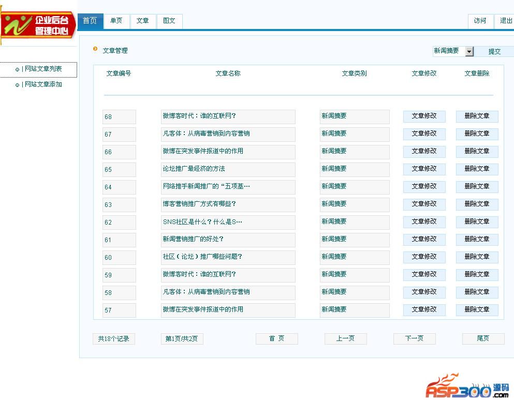Viewport: 514px width, 400px height.
Task: Click title SNS社区是什么?什么是S…
Action: pyautogui.click(x=228, y=222)
